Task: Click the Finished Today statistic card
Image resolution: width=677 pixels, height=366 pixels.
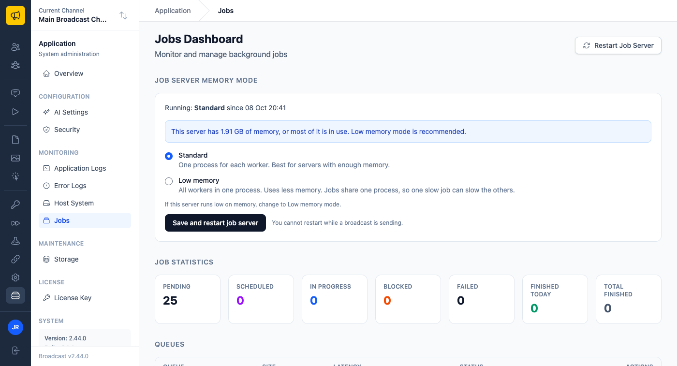Action: click(x=555, y=299)
